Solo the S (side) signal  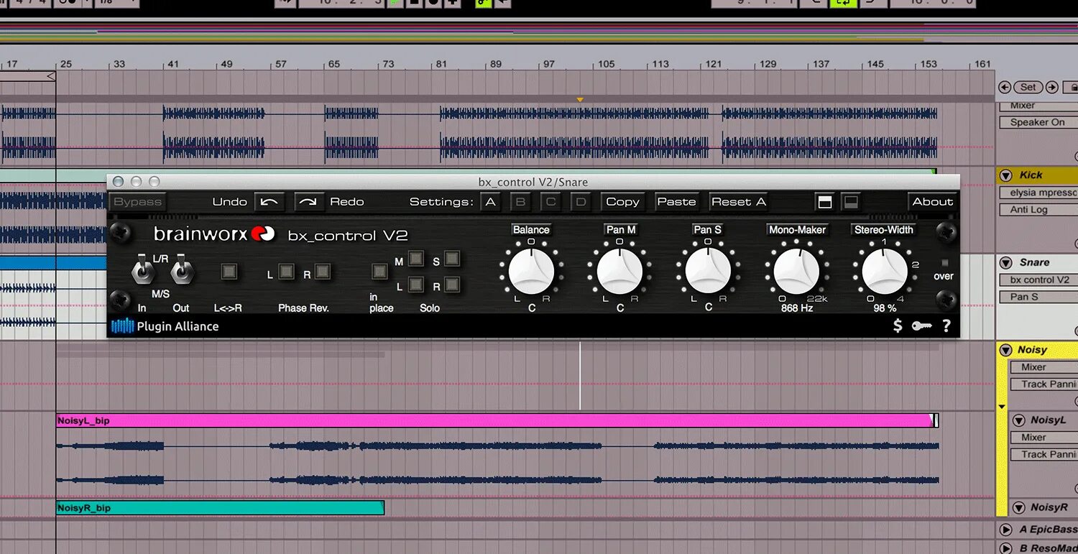(451, 258)
